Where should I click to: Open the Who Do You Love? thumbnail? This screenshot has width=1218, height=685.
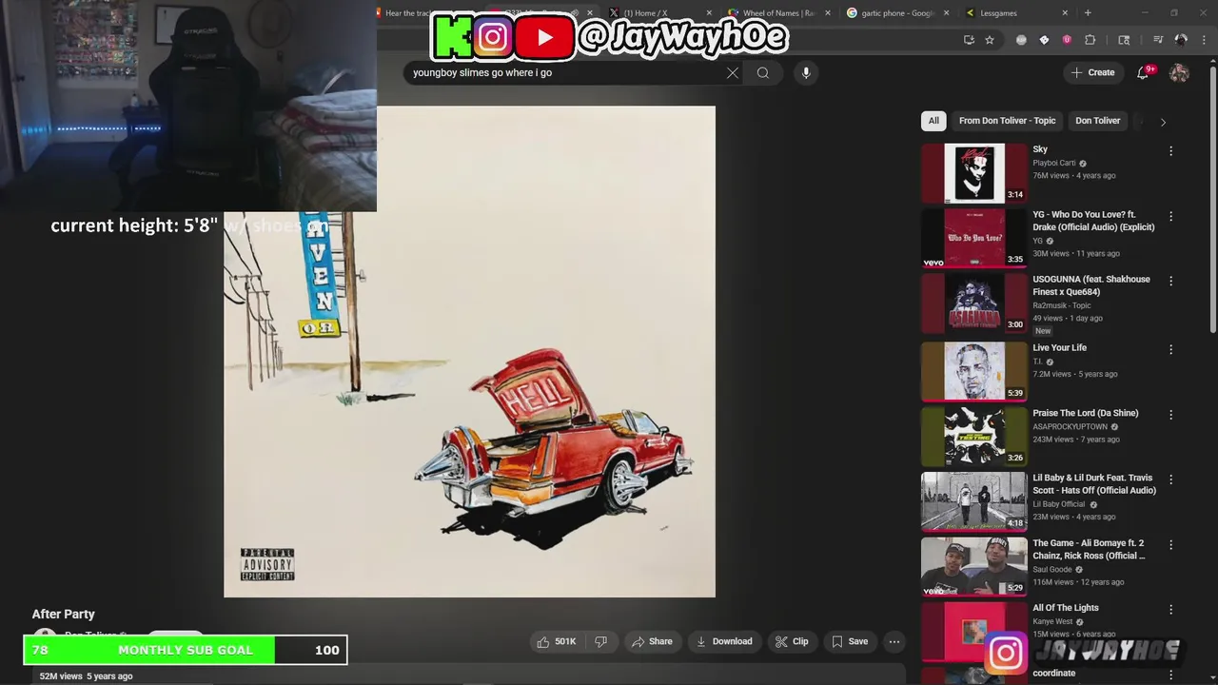point(974,238)
